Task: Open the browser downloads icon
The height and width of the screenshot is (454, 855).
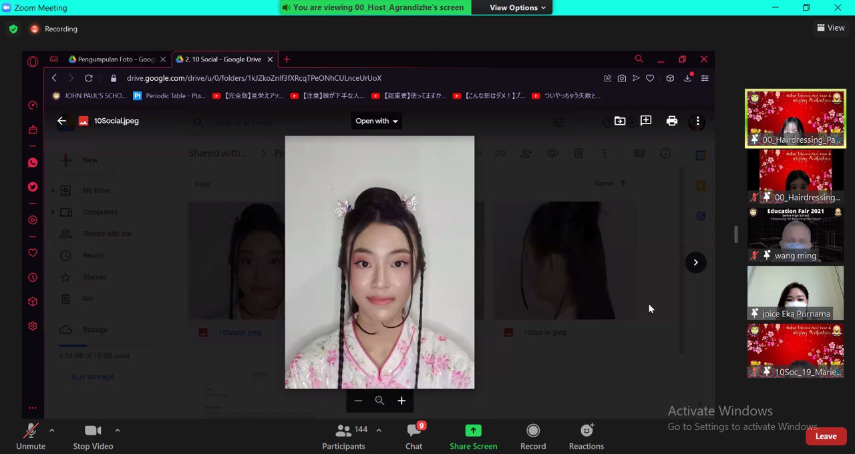Action: 688,78
